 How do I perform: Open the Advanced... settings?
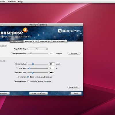pos(74,87)
